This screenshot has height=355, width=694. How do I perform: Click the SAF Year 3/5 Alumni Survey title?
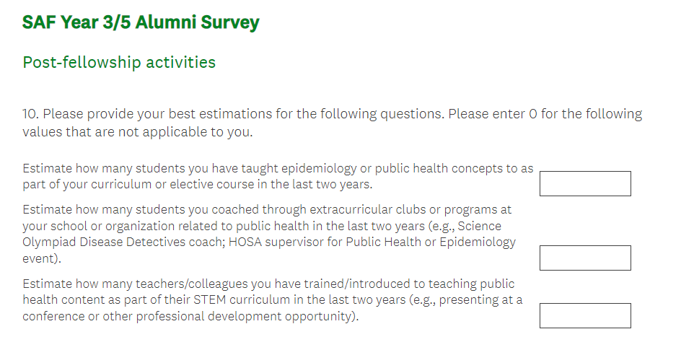pyautogui.click(x=141, y=22)
